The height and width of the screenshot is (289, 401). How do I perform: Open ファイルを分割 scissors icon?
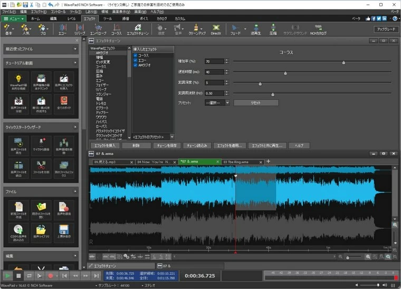pos(41,169)
